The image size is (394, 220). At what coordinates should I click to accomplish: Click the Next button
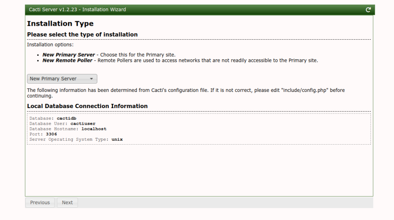tap(67, 202)
